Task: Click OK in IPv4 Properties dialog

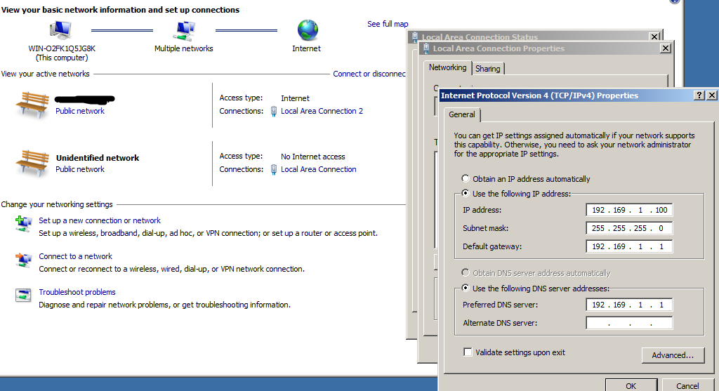Action: coord(631,385)
